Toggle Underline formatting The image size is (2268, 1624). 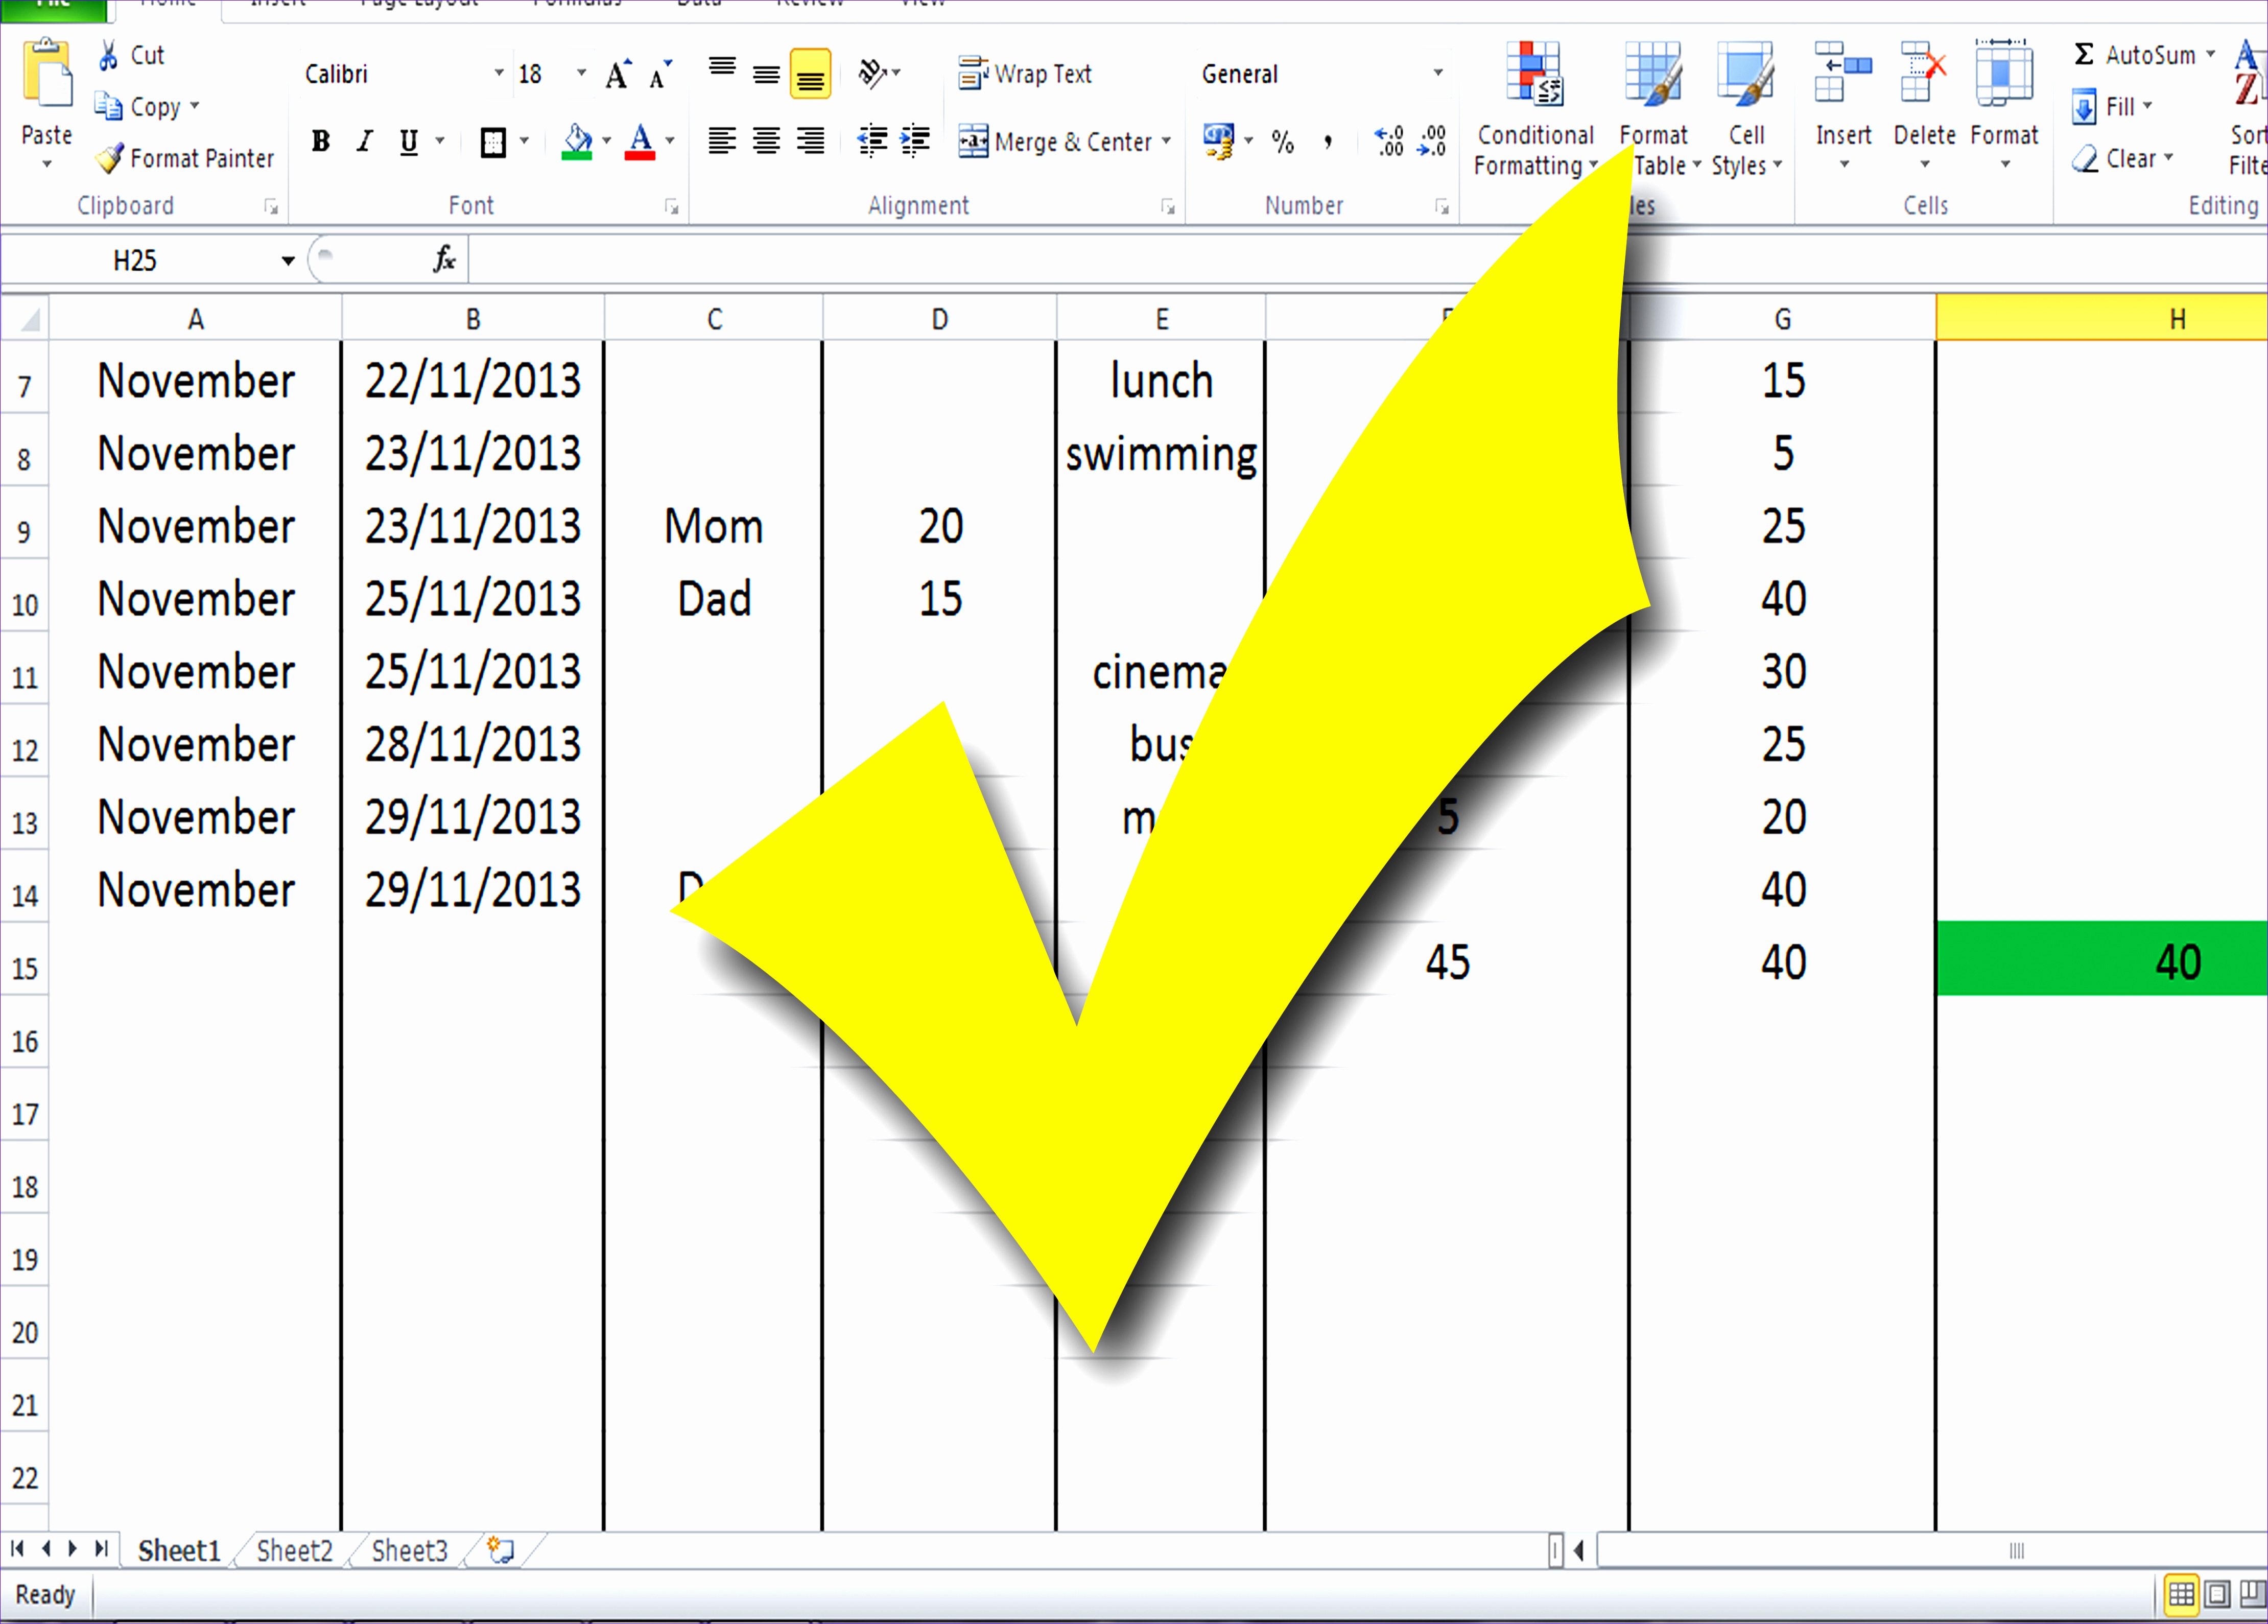(409, 142)
